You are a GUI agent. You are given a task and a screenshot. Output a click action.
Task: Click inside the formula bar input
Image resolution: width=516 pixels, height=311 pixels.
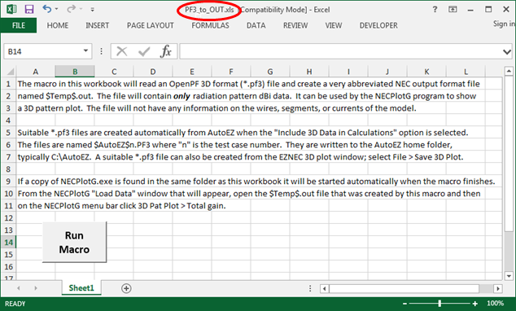340,51
